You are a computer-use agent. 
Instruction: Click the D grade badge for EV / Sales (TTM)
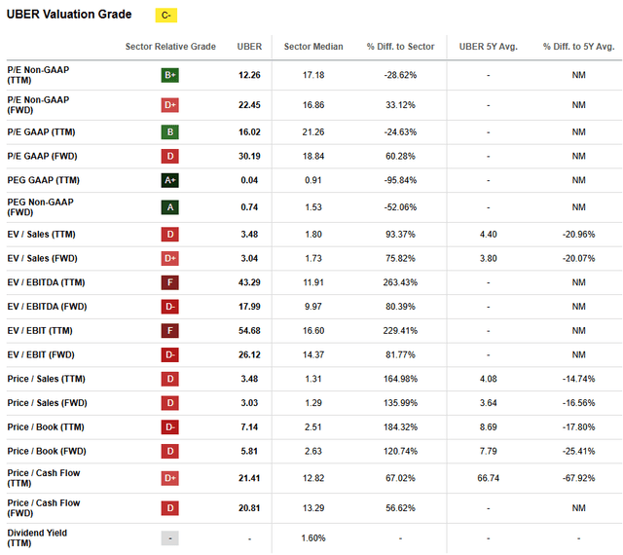(170, 234)
